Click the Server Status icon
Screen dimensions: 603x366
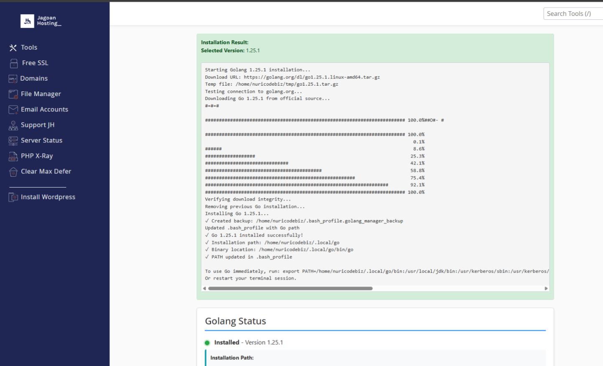13,141
